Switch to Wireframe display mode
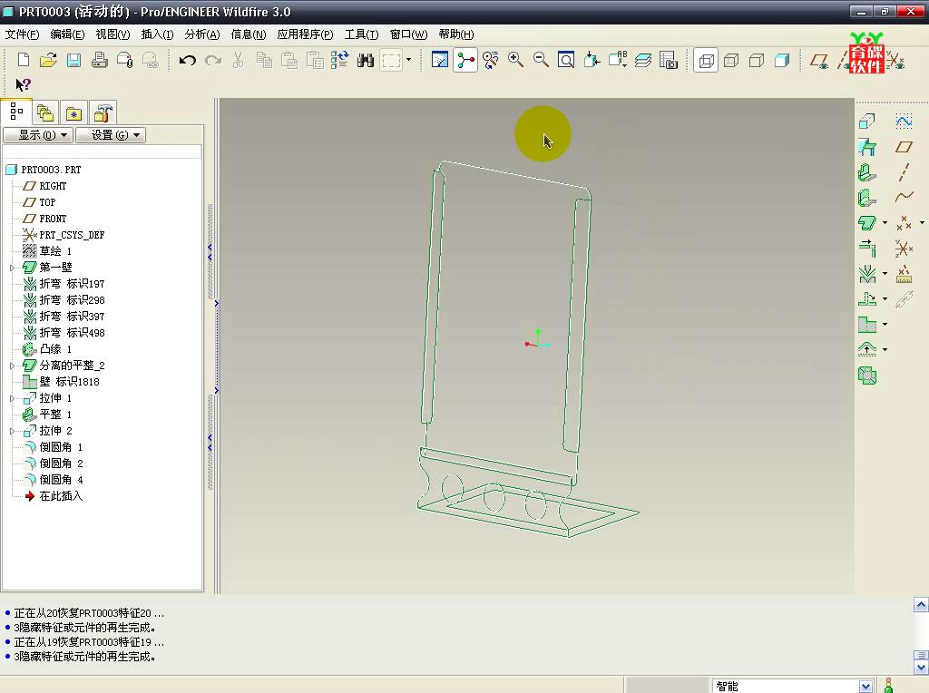 point(706,60)
